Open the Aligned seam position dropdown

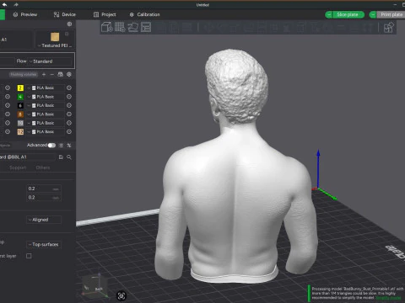44,220
